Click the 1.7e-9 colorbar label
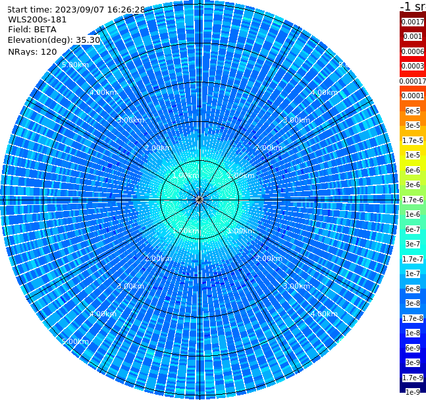Screen dimensions: 426x400 [x=413, y=378]
